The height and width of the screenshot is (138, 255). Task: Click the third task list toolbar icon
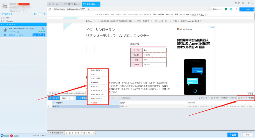coord(44,14)
